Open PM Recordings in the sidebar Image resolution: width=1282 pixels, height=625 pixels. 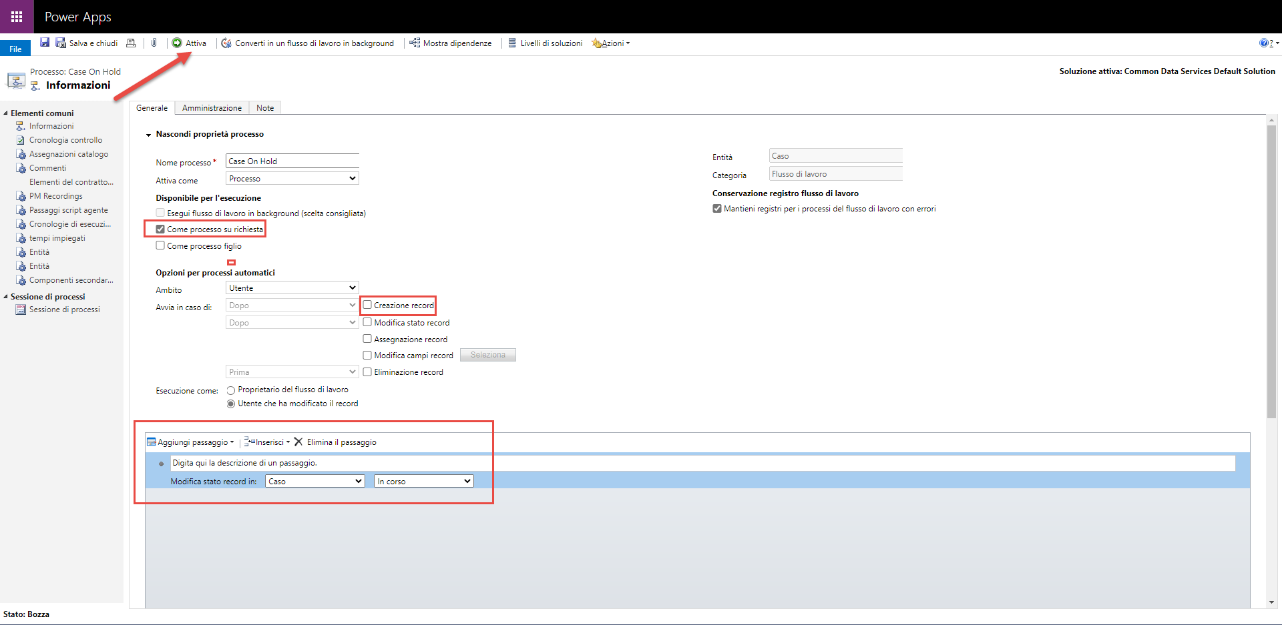[x=55, y=196]
